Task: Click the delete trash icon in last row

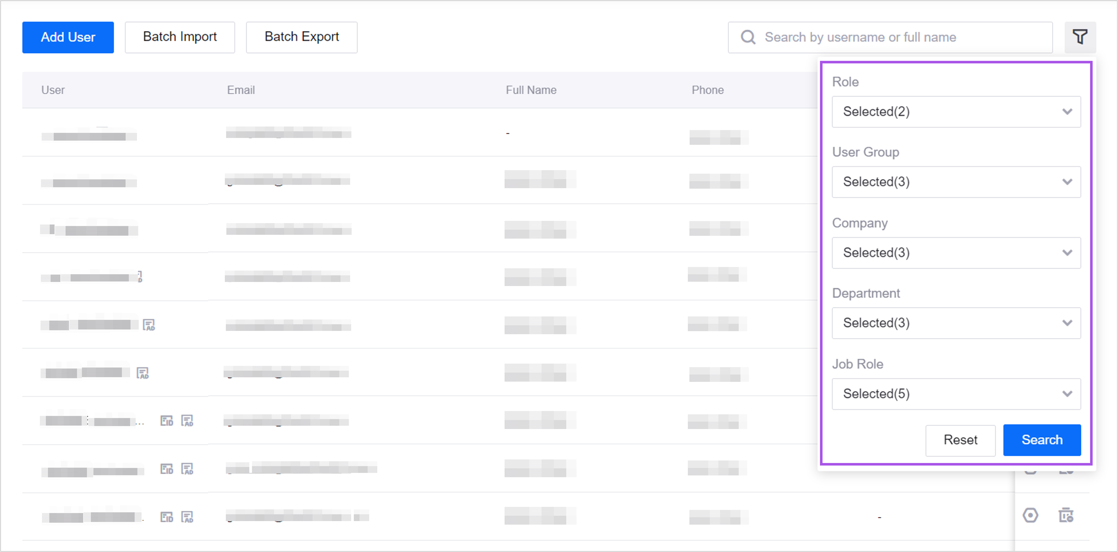Action: click(x=1066, y=515)
